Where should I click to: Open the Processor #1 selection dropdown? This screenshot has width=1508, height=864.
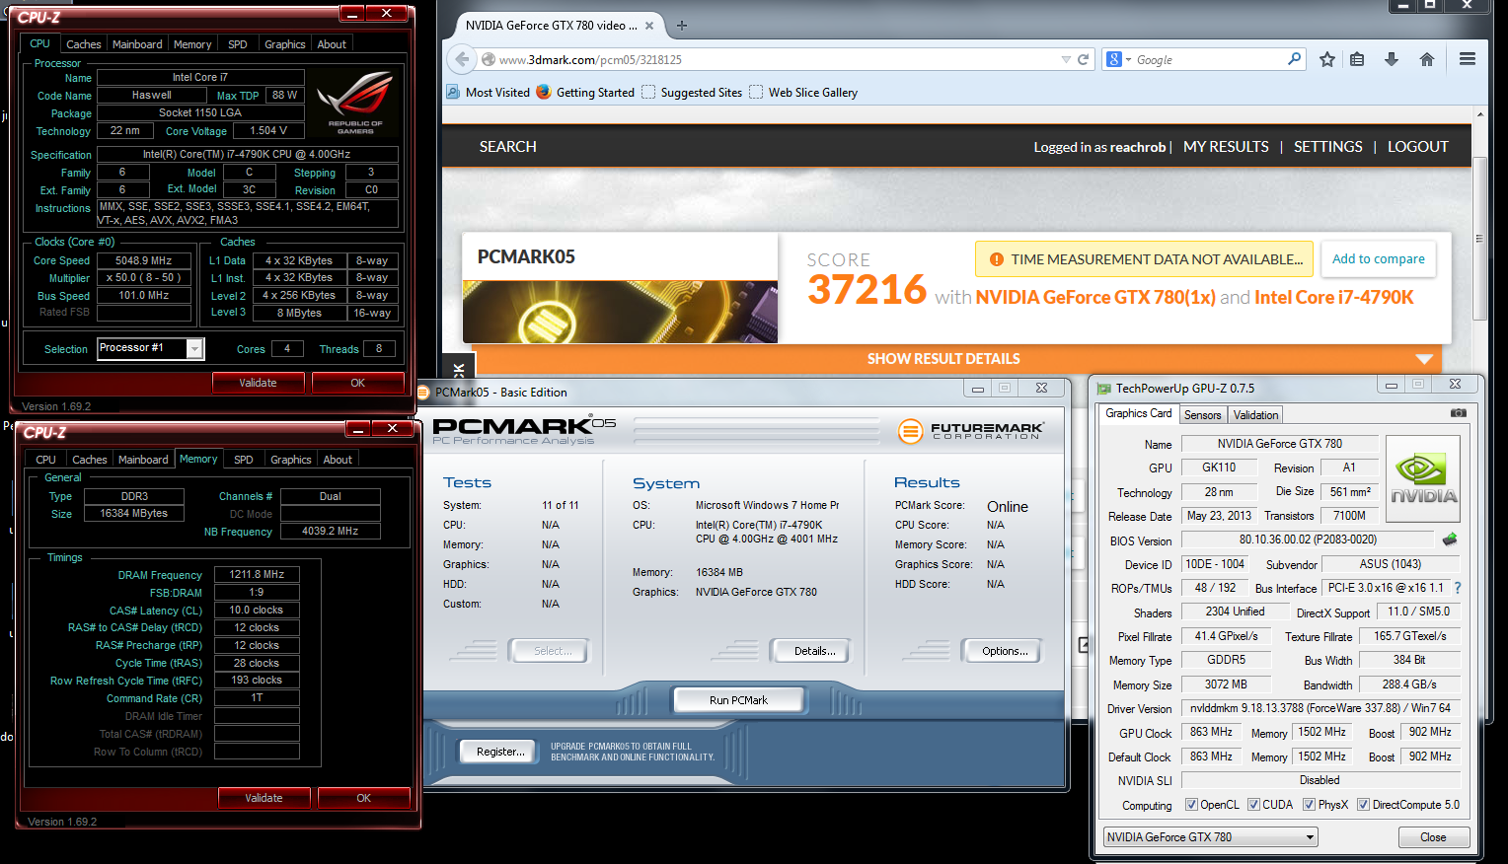150,348
